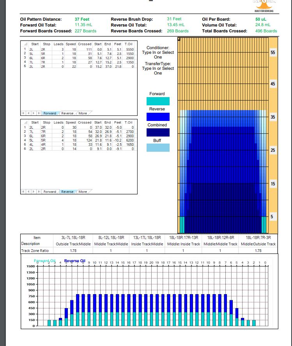The width and height of the screenshot is (292, 346).
Task: Click the '269 Boards' reverse crossed value
Action: pyautogui.click(x=178, y=31)
